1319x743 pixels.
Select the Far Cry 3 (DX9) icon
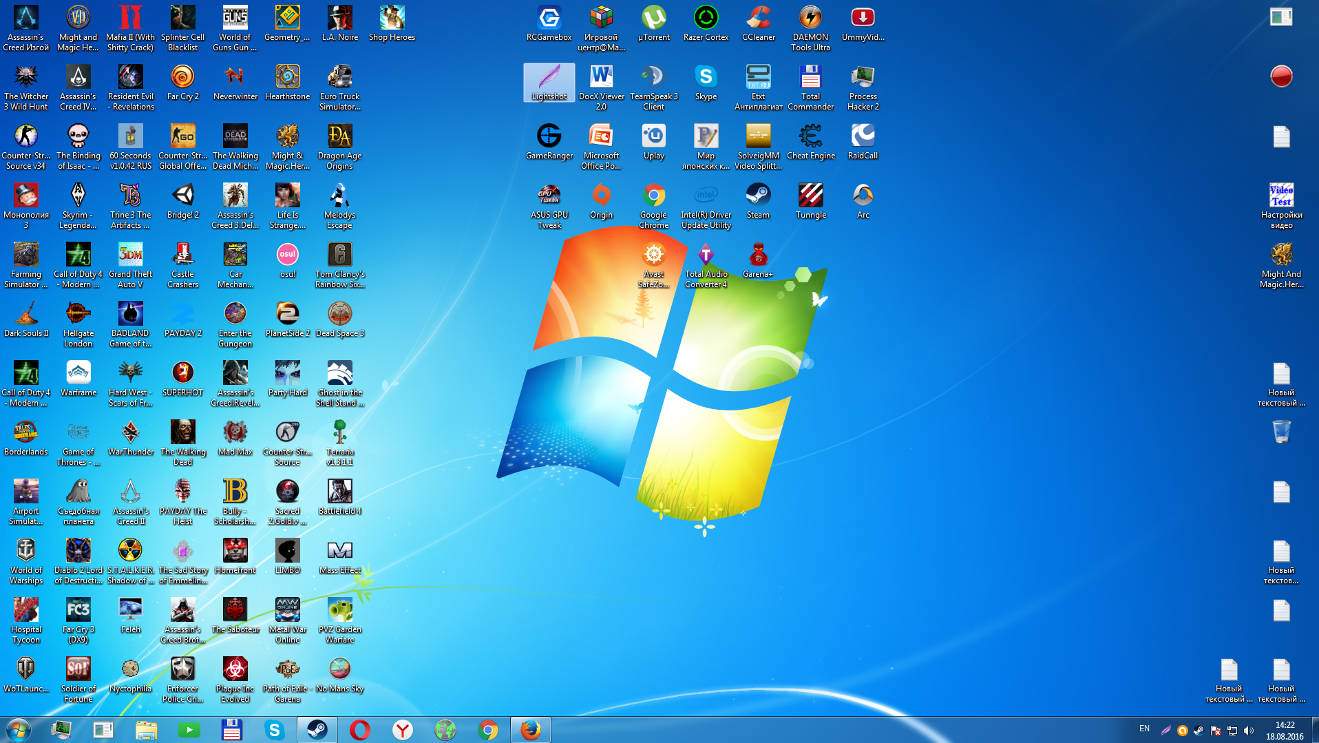click(x=78, y=620)
